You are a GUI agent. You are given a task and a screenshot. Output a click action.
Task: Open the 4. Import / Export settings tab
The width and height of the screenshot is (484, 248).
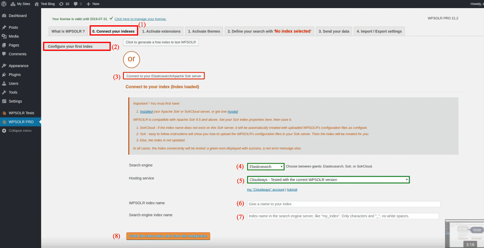pos(379,31)
